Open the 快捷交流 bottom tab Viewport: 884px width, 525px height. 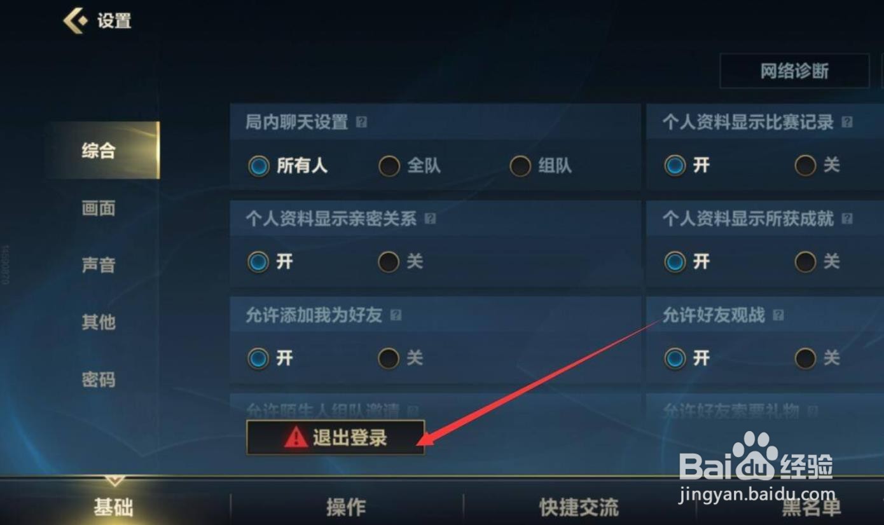(579, 507)
